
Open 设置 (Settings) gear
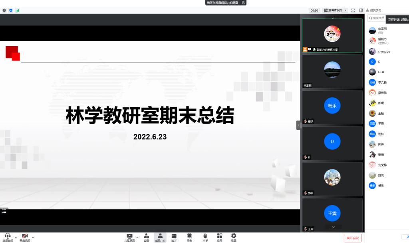(234, 237)
